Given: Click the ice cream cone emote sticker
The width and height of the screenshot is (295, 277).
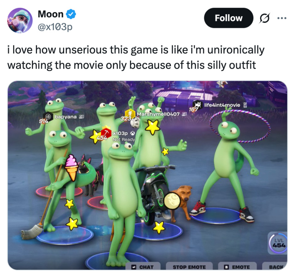Looking at the screenshot, I should (71, 167).
